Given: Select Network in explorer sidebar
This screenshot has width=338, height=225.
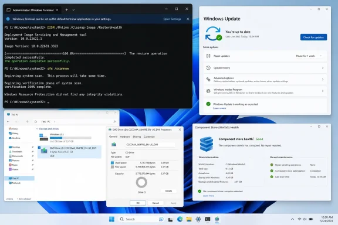Looking at the screenshot, I should pos(15,183).
